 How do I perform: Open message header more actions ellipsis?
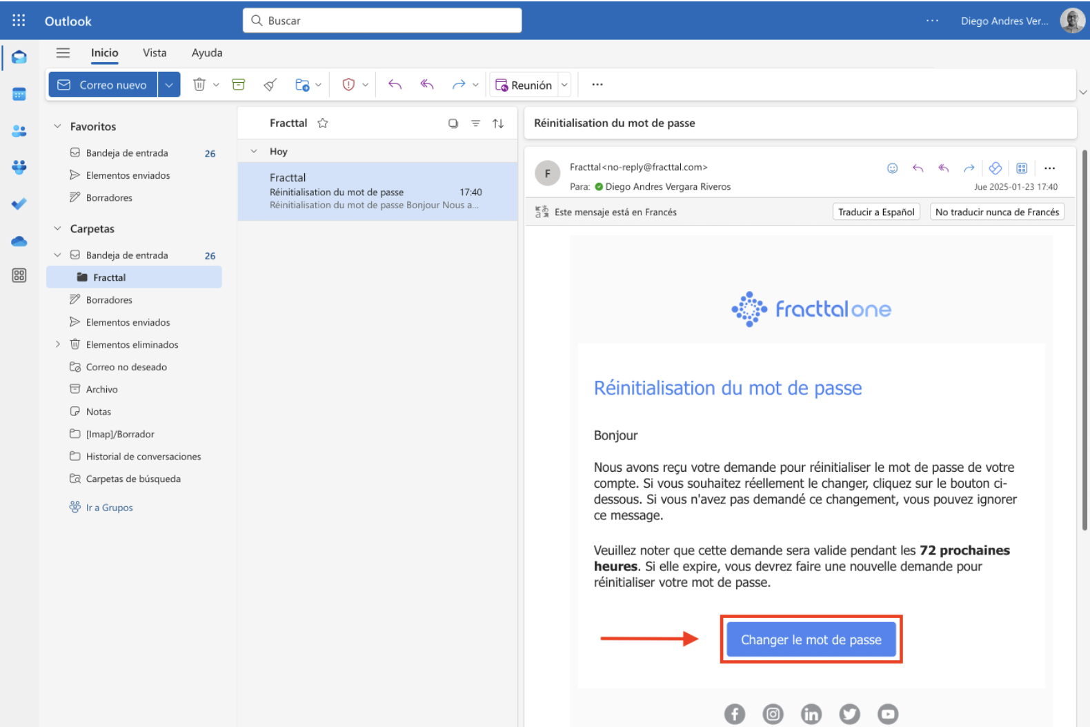point(1049,168)
